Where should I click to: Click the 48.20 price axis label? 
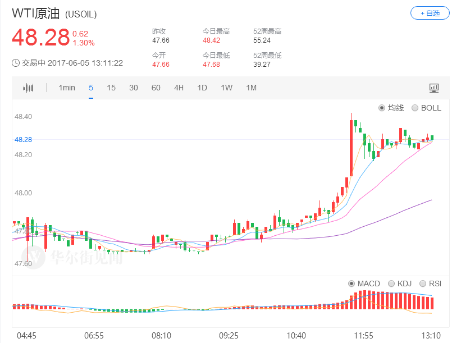click(23, 155)
